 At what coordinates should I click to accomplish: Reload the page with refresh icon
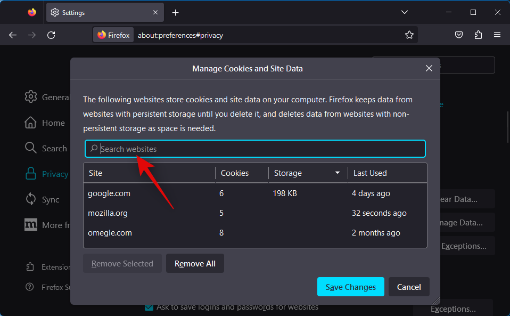(51, 35)
